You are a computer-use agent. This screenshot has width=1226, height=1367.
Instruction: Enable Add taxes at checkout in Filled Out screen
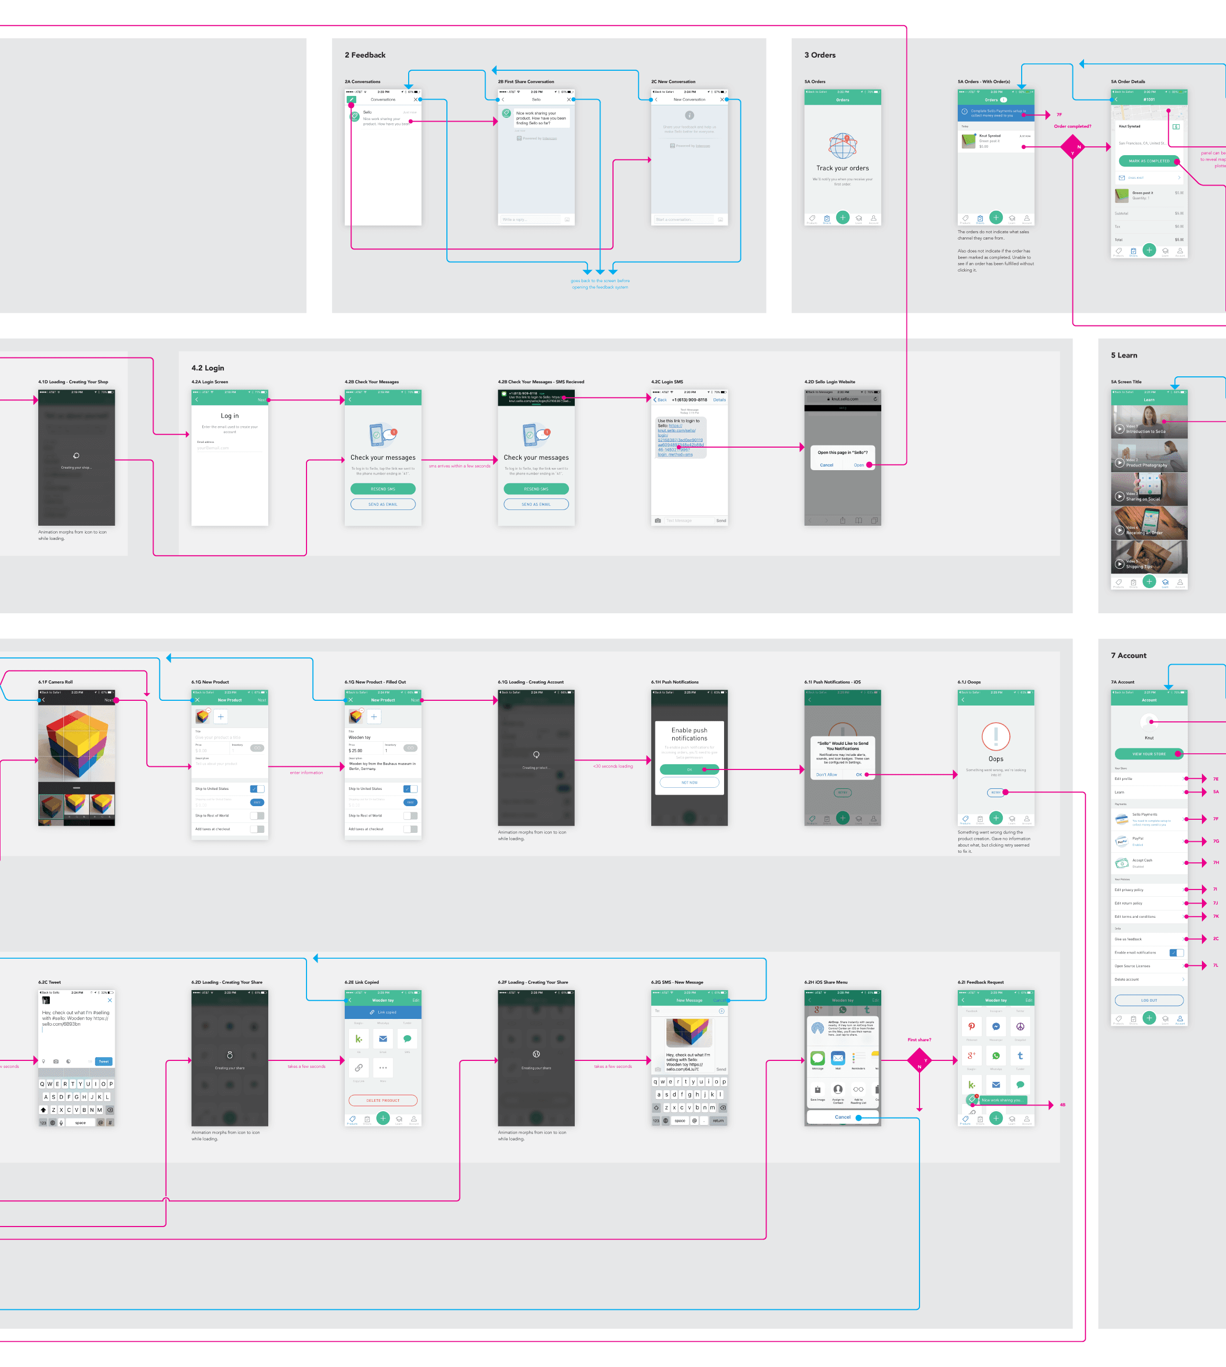pos(410,829)
